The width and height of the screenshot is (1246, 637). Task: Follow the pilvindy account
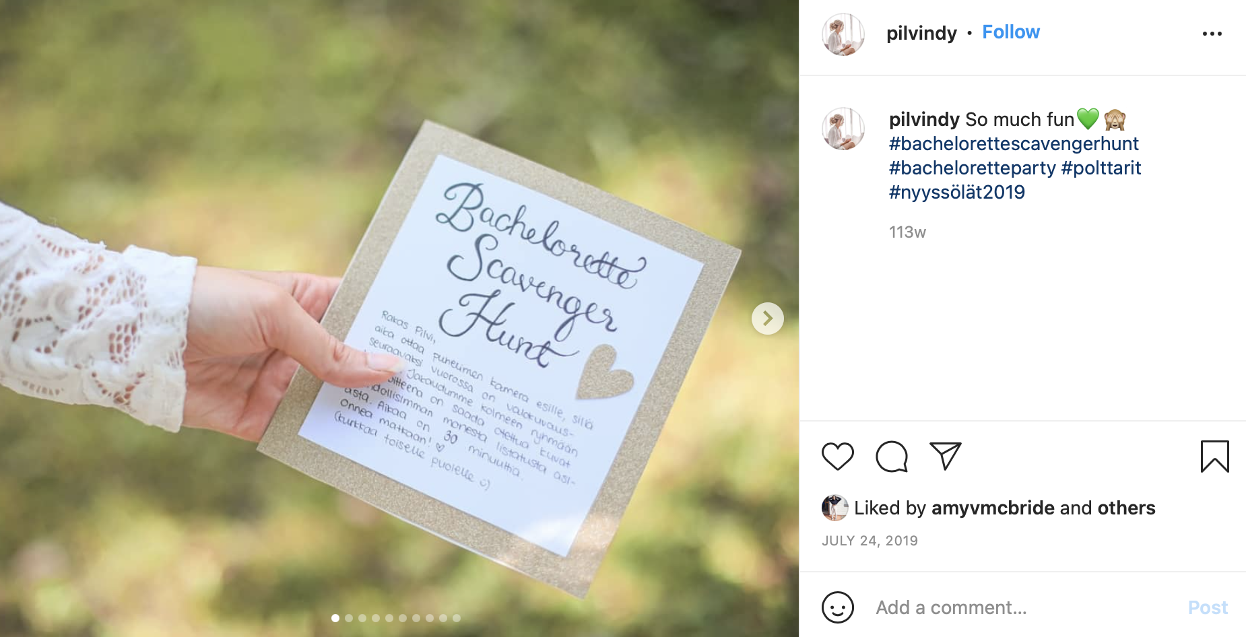[x=1011, y=32]
